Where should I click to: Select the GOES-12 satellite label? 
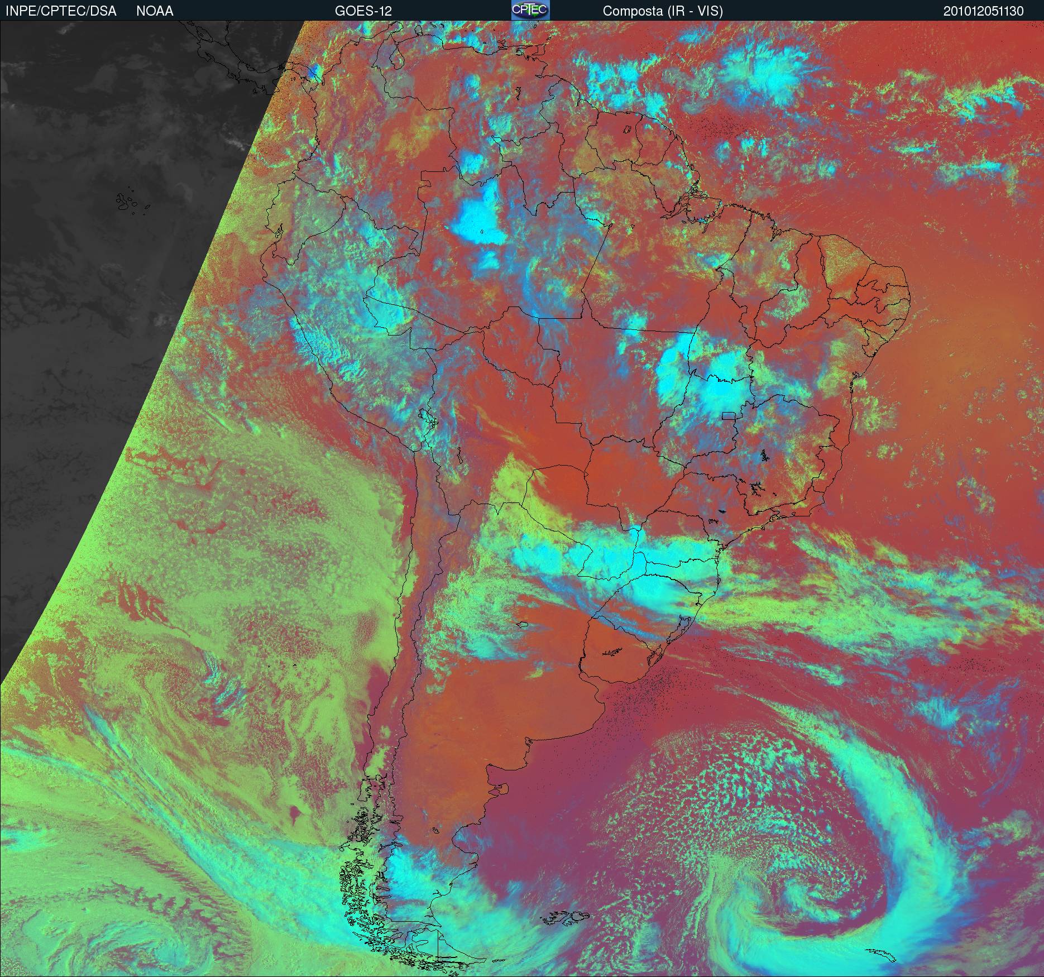coord(363,11)
